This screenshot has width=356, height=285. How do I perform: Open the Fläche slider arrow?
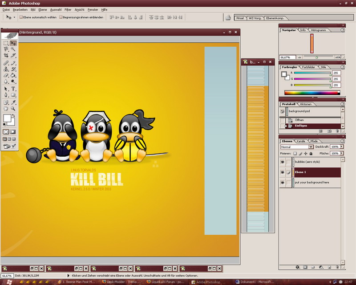pos(341,153)
